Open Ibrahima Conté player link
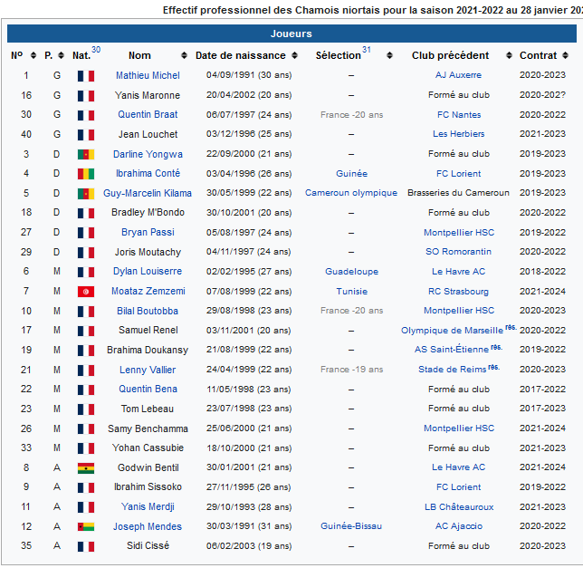This screenshot has height=568, width=583. [148, 173]
